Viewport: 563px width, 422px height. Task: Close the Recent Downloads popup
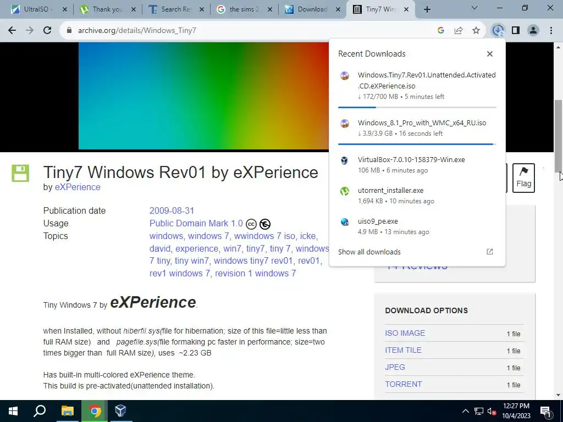tap(490, 54)
